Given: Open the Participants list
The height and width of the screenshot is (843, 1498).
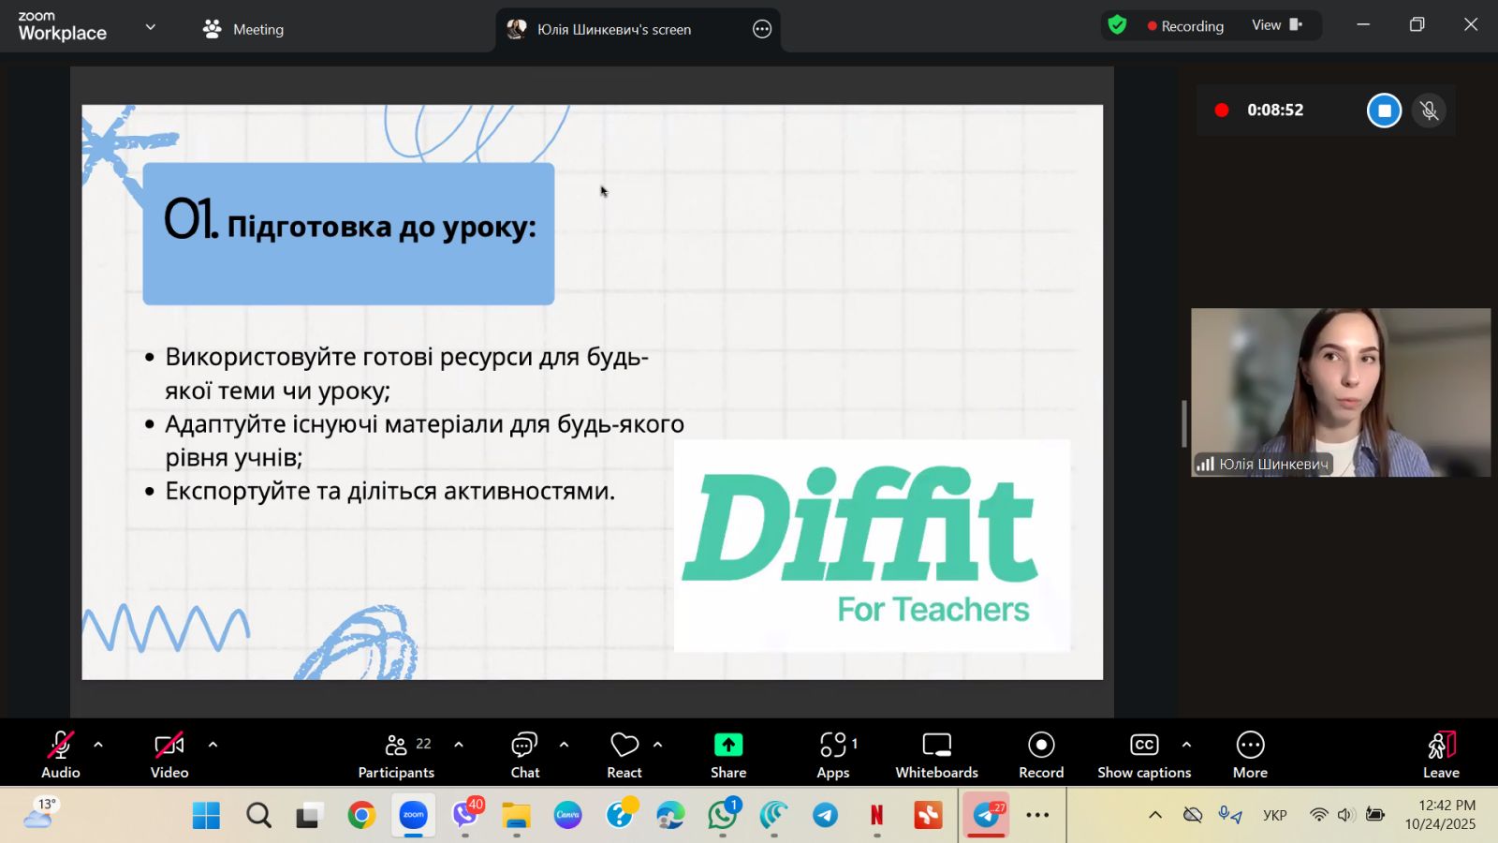Looking at the screenshot, I should tap(396, 754).
